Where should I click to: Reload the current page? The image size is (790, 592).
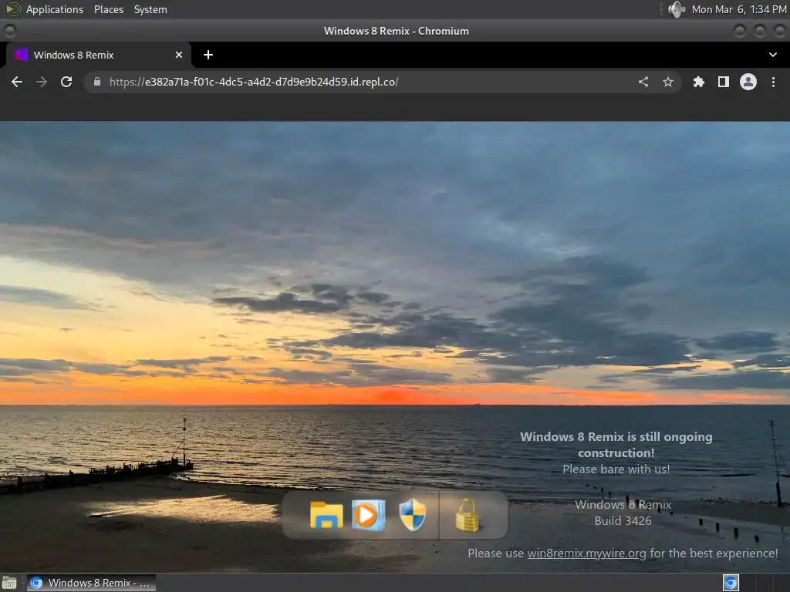click(x=66, y=82)
